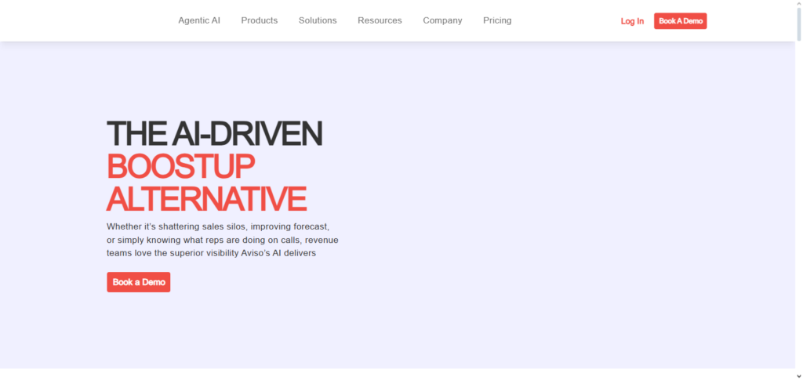Click the scrollbar's down arrow
Viewport: 803px width, 380px height.
pos(798,375)
